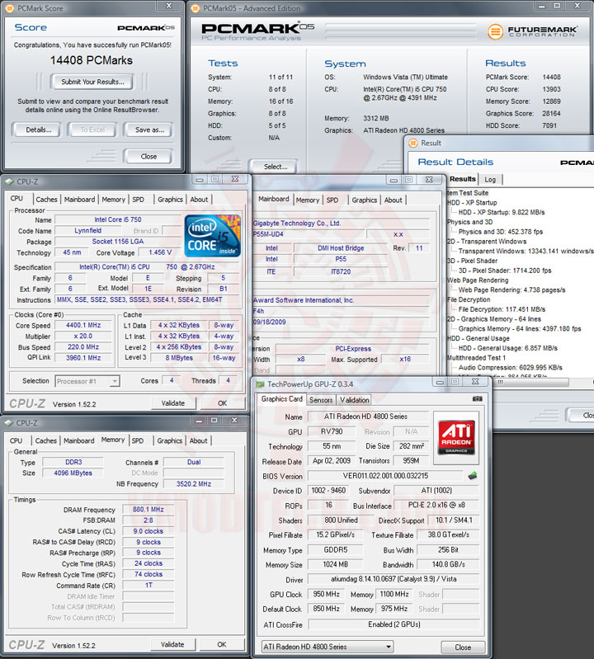
Task: Open the Processor #1 selection dropdown
Action: pyautogui.click(x=115, y=381)
